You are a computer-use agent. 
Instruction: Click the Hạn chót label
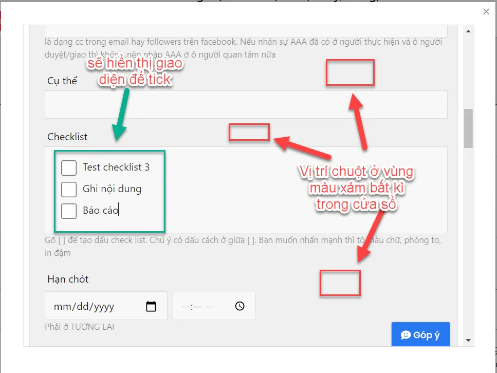tap(68, 279)
